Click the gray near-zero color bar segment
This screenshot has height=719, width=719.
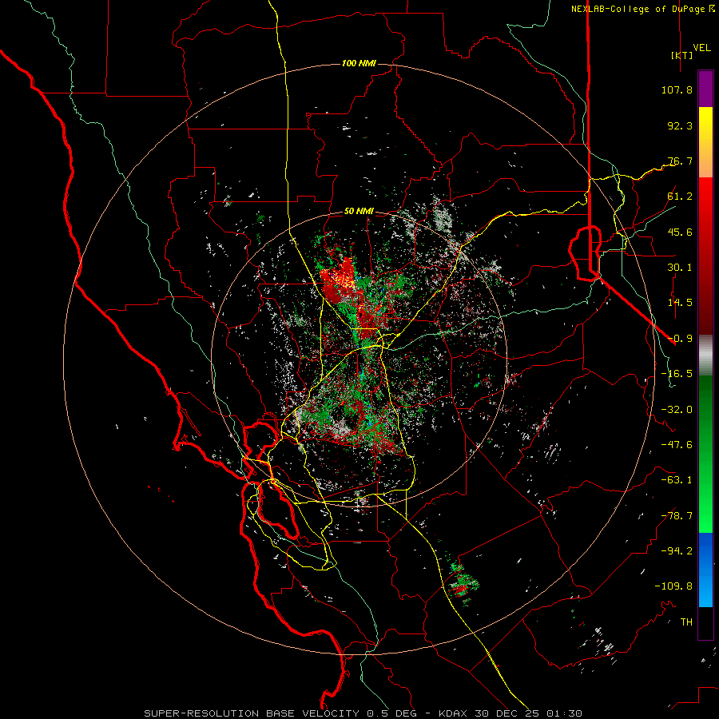[705, 355]
